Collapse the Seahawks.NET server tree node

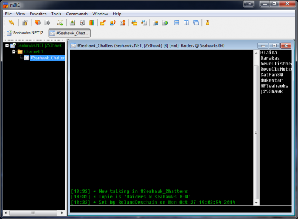click(x=7, y=45)
